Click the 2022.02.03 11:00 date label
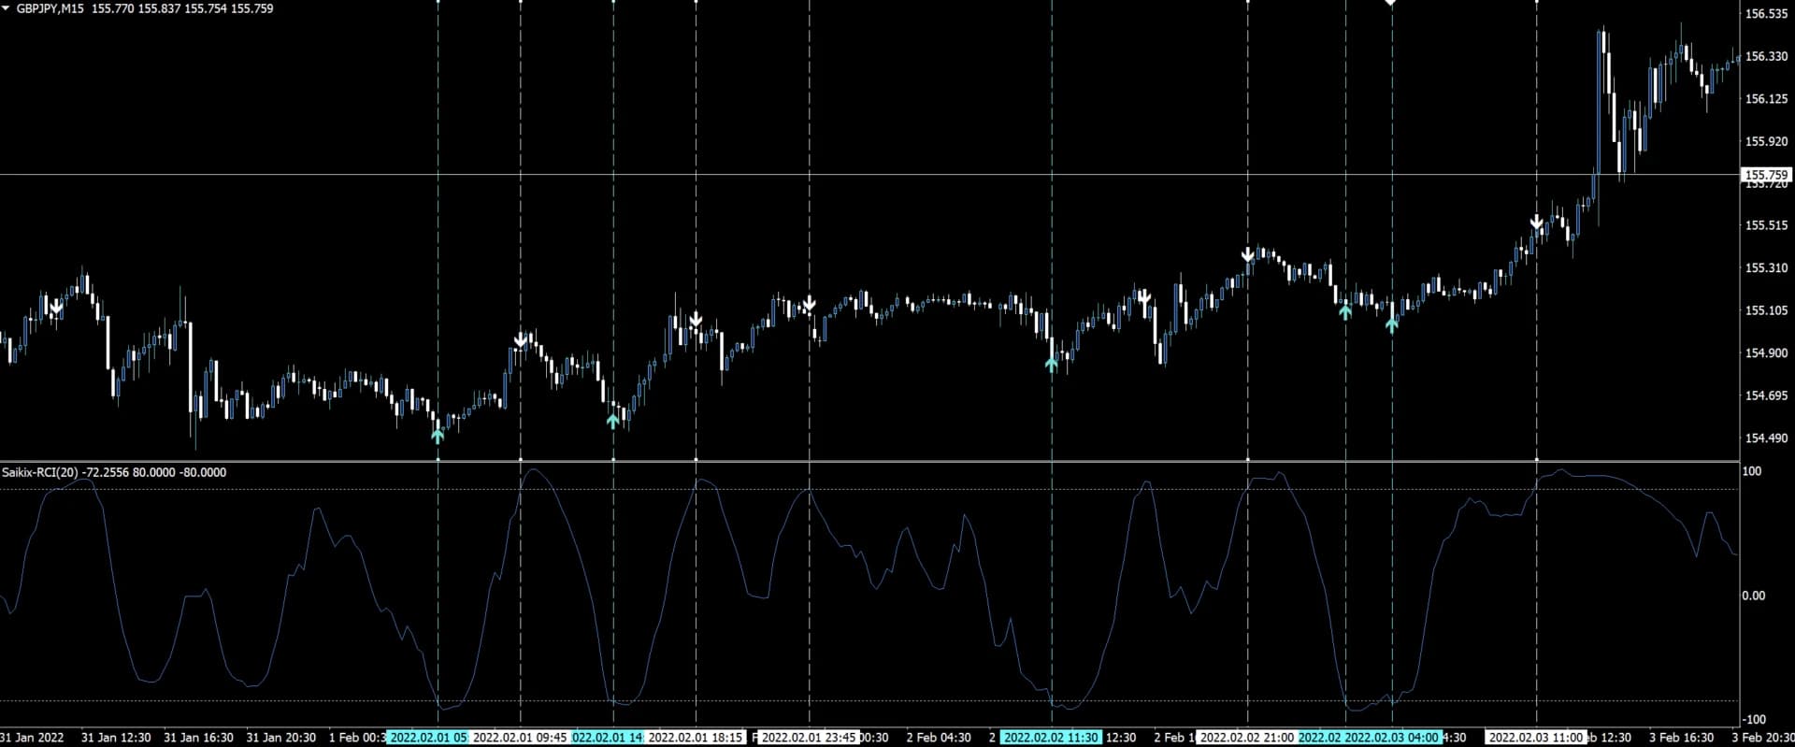 tap(1535, 738)
